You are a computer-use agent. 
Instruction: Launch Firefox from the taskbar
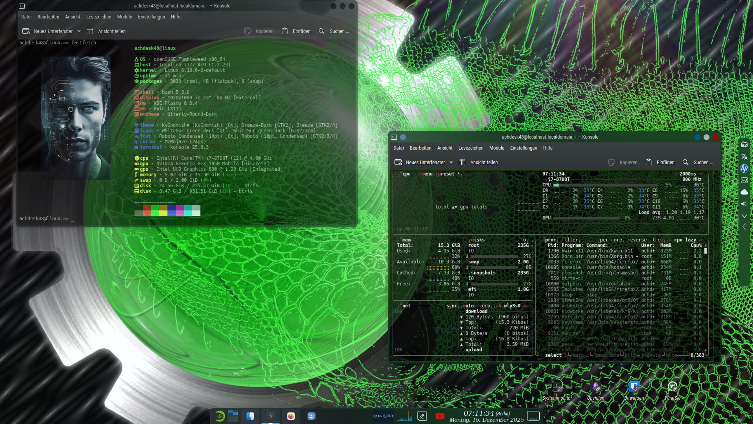[291, 416]
